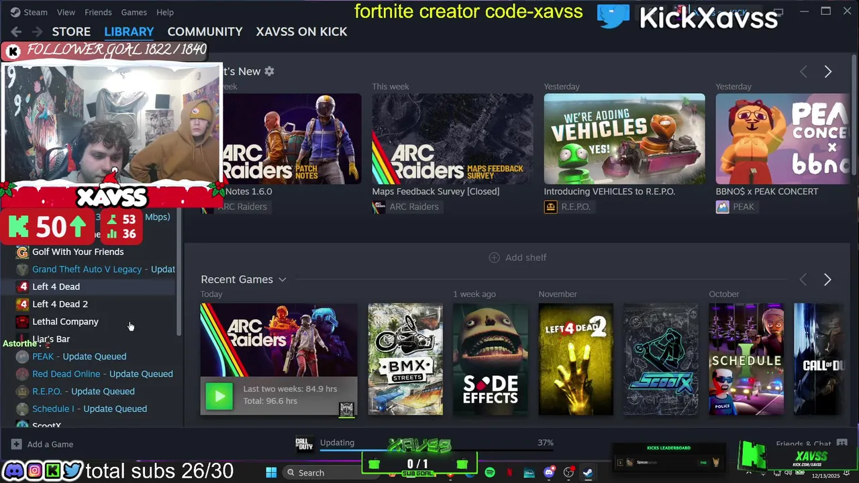859x483 pixels.
Task: Click the ARC Raiders icon under Maps Feedback Survey
Action: coord(378,207)
